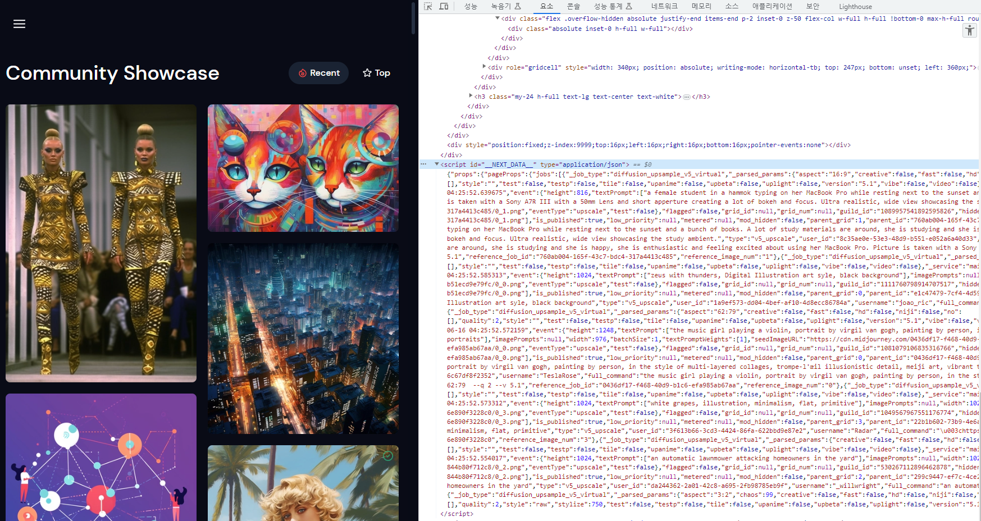Open the Lighthouse tab
Image resolution: width=981 pixels, height=521 pixels.
point(855,7)
